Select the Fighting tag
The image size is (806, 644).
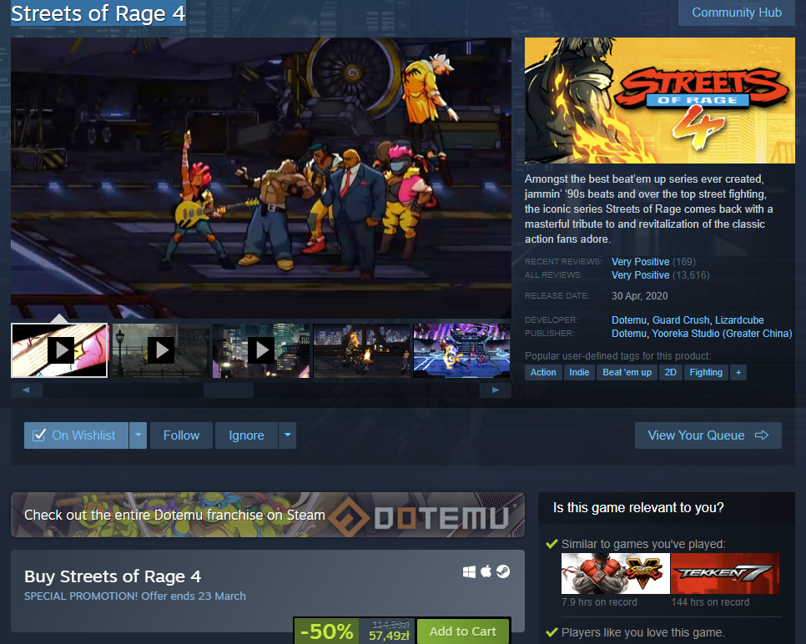[x=706, y=372]
